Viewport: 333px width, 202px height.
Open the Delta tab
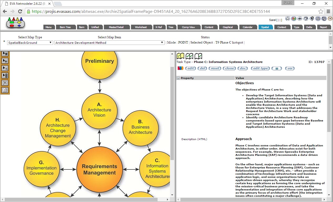click(309, 27)
